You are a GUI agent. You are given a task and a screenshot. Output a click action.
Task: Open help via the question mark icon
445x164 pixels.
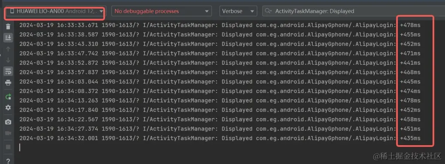click(8, 161)
